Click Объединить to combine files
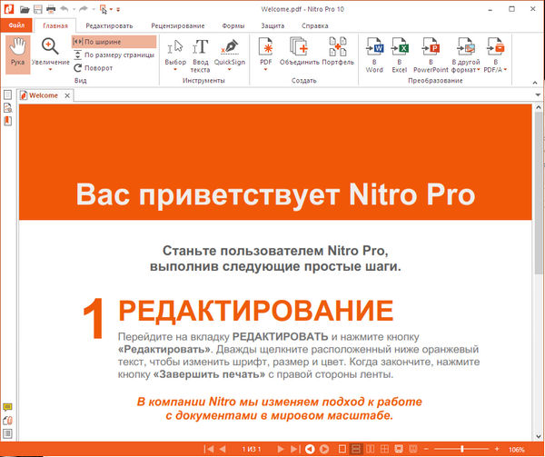 click(x=299, y=52)
